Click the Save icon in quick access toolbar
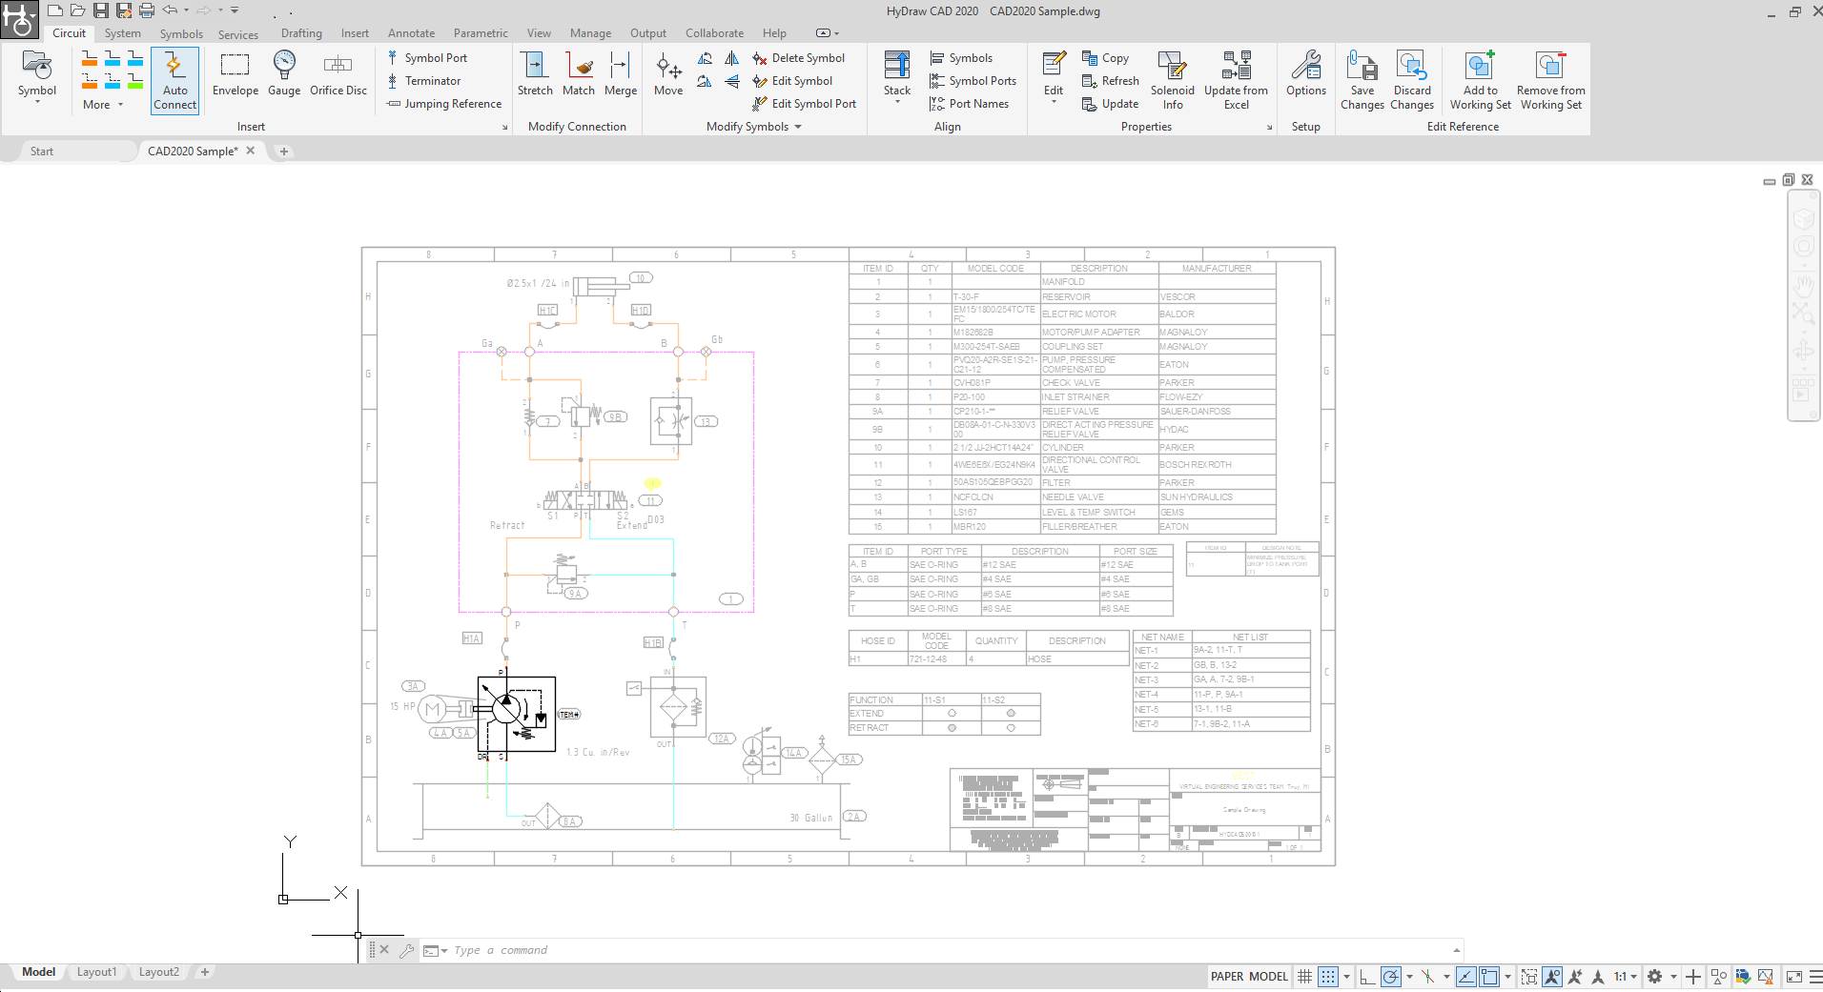1823x992 pixels. pyautogui.click(x=100, y=10)
